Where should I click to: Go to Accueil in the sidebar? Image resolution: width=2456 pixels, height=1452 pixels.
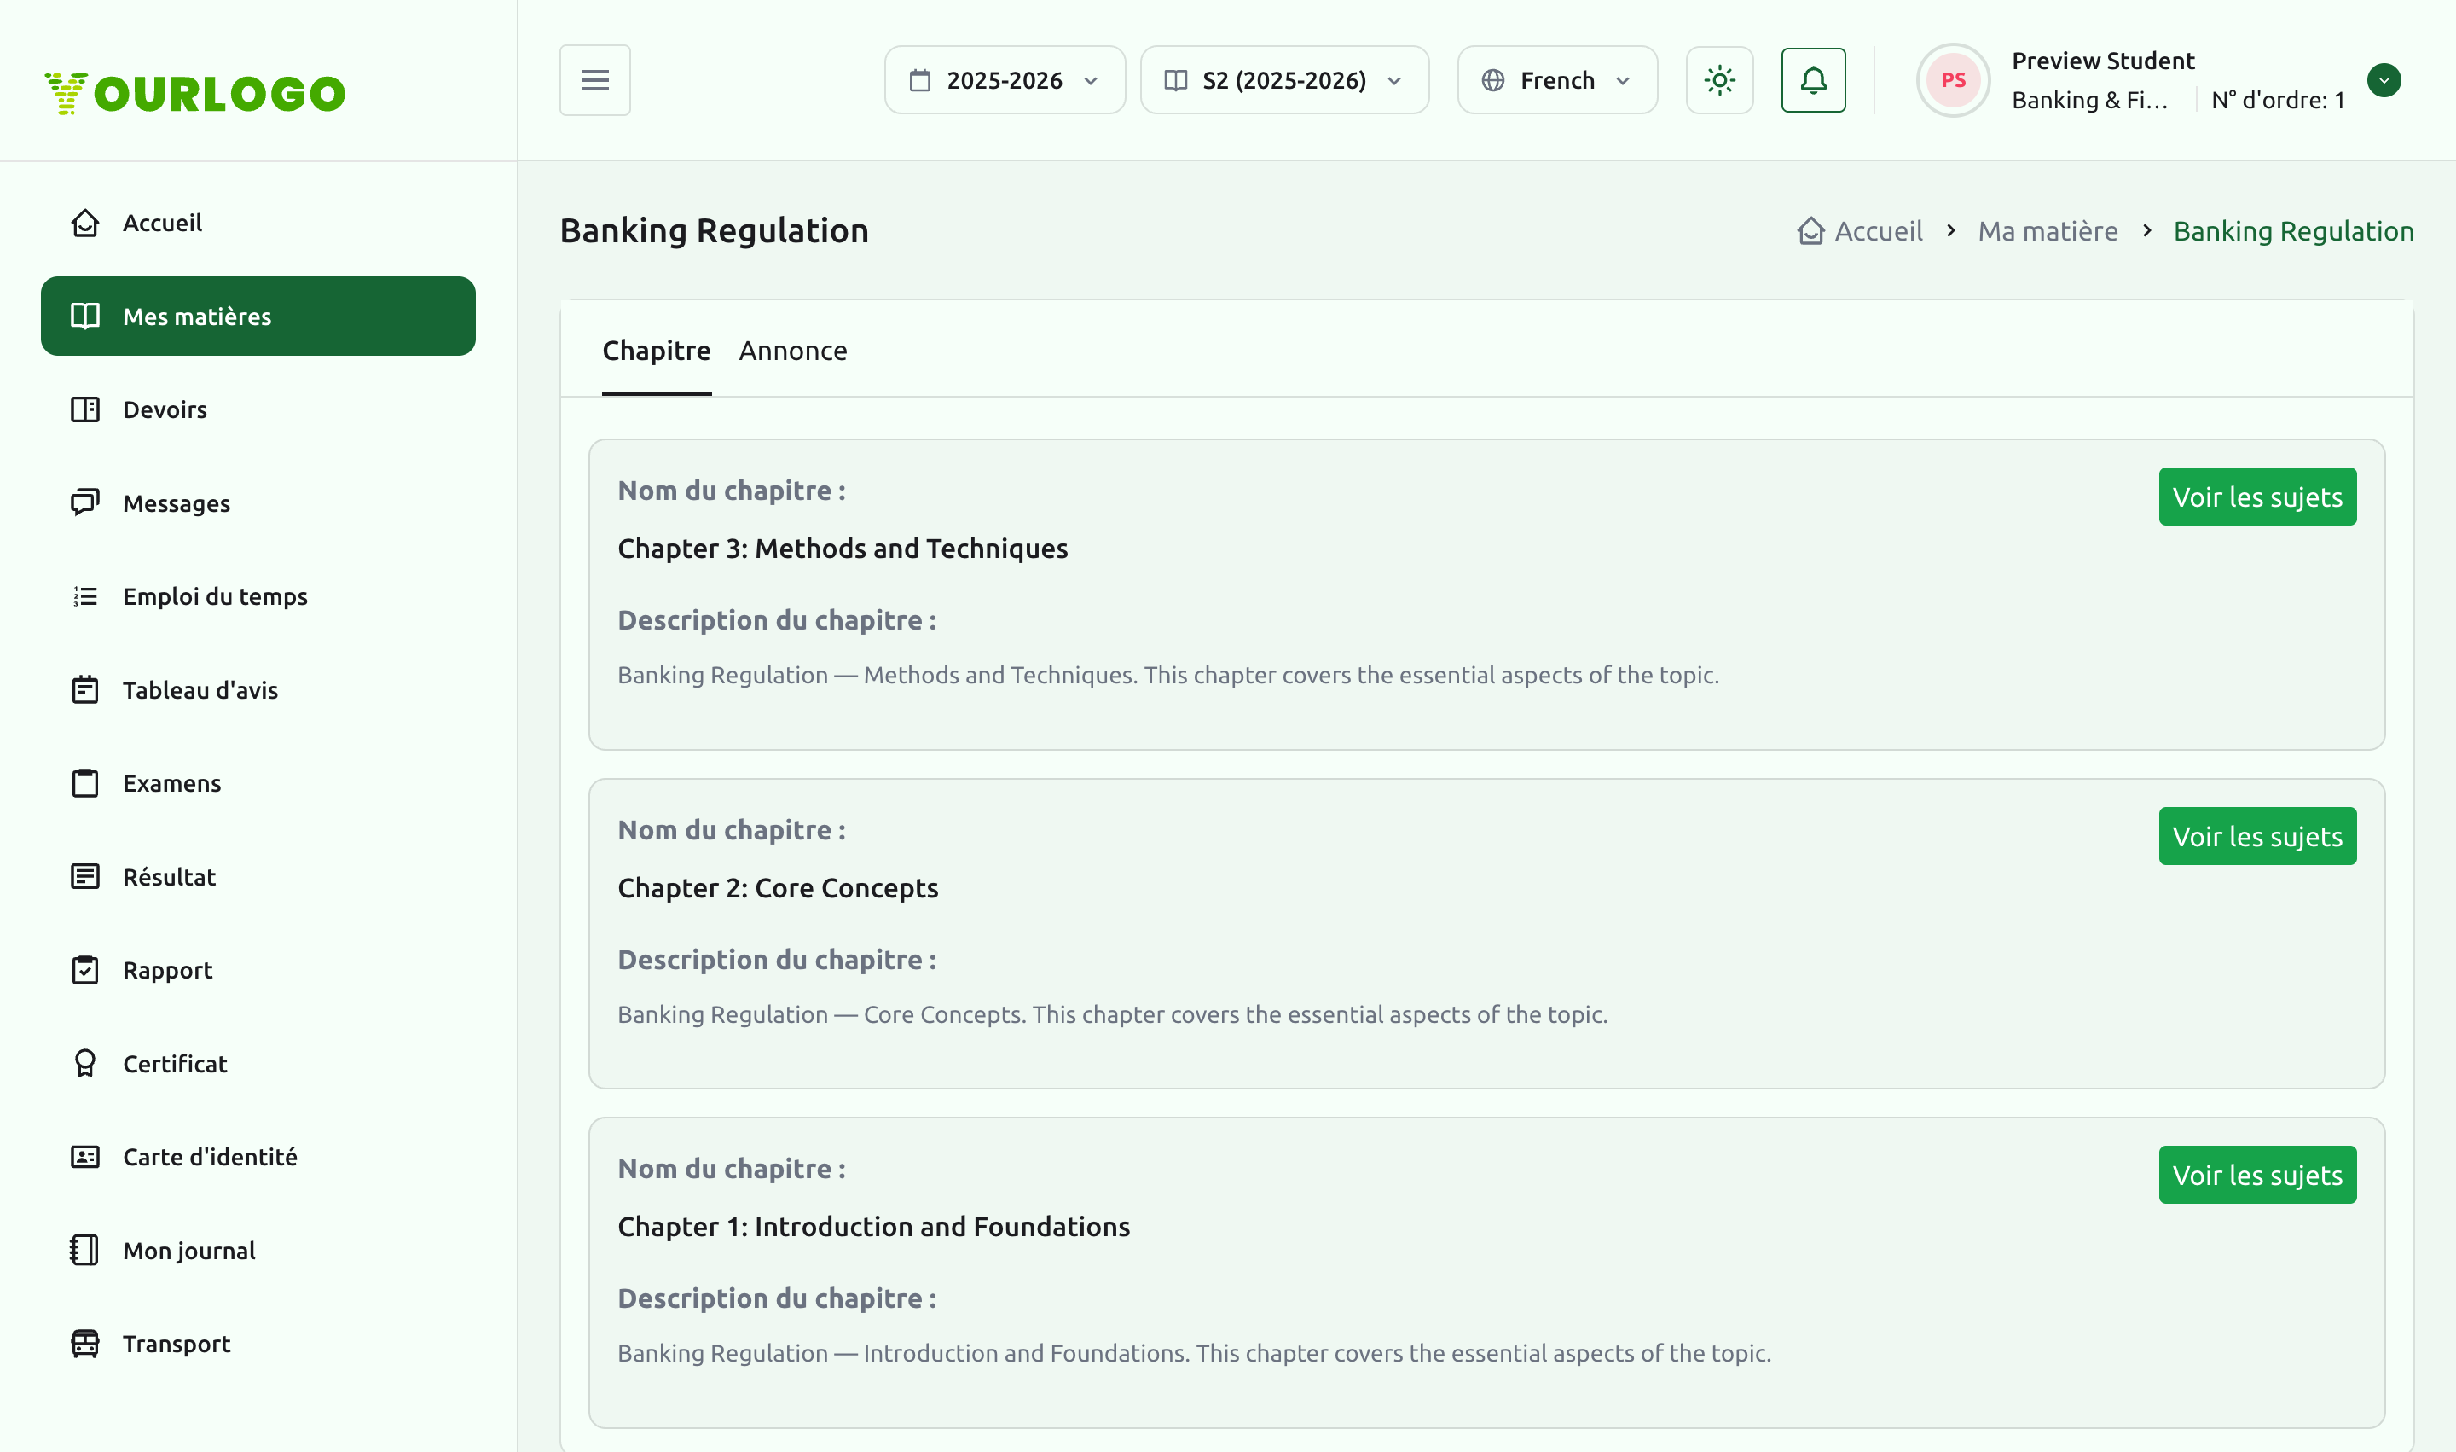[x=258, y=223]
